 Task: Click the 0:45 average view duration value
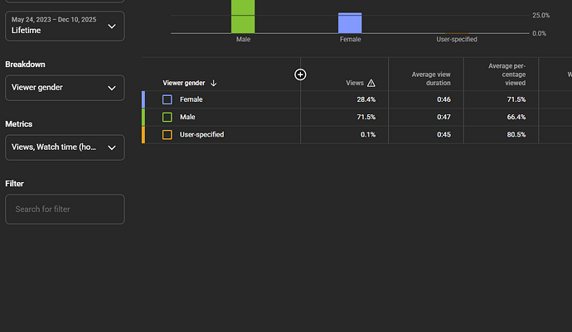(444, 135)
